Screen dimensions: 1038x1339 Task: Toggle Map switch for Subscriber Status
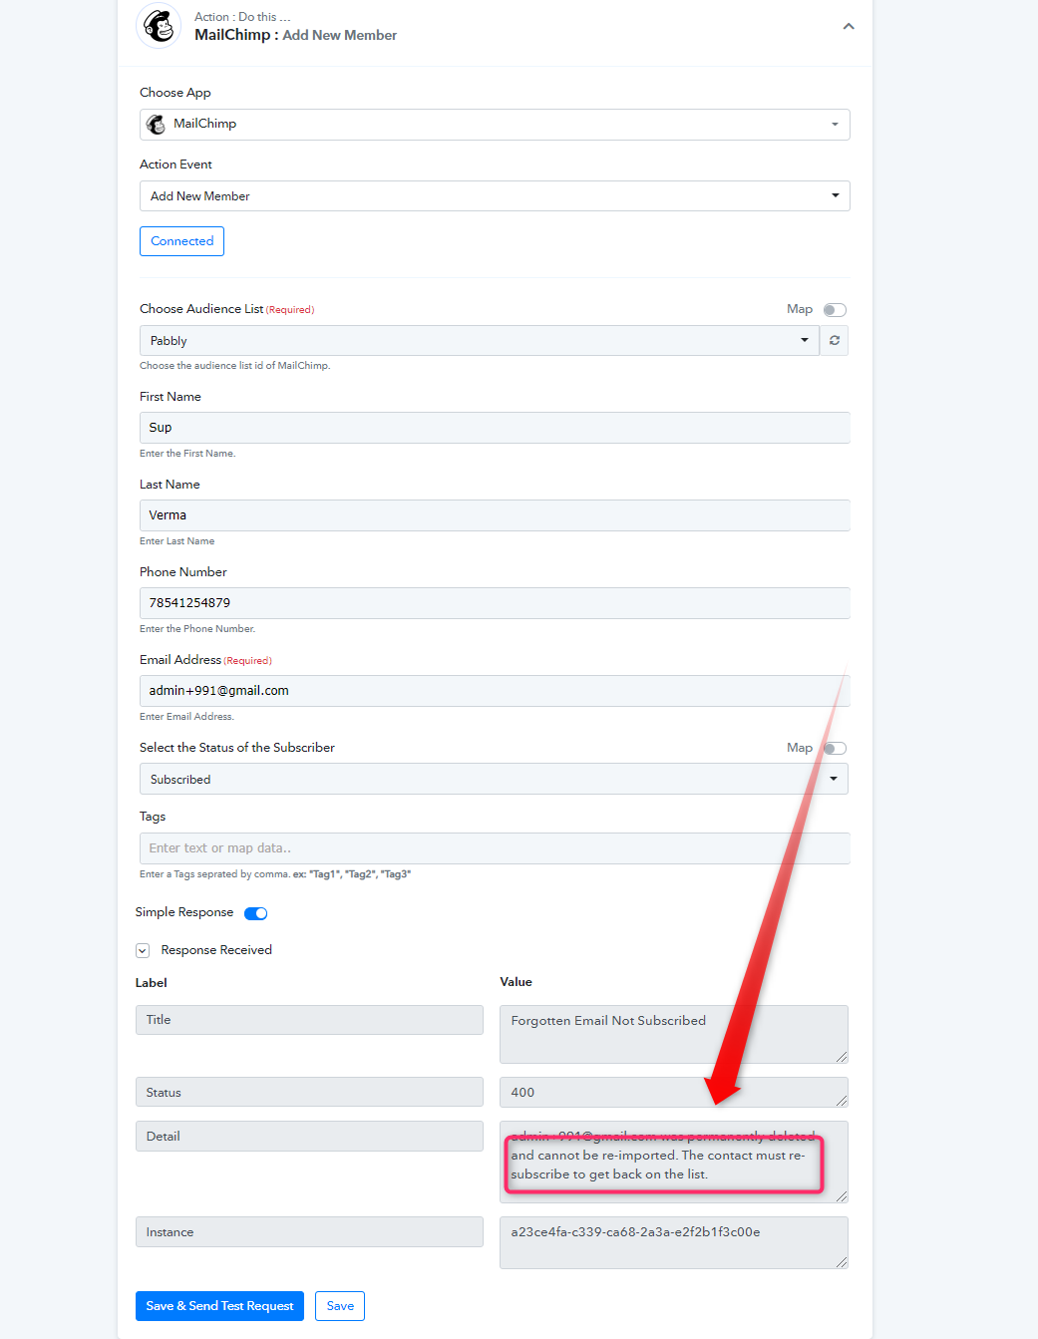(835, 749)
